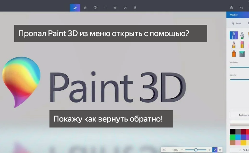Screen dimensions: 249x153
Task: Click the 100% zoom value
Action: 175,150
